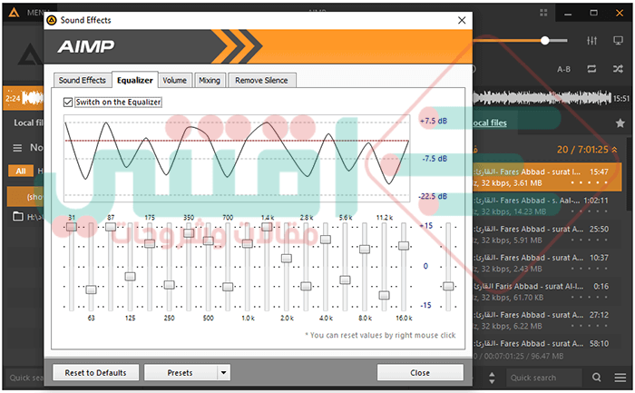Toggle shuffle icon in AIMP player

618,69
